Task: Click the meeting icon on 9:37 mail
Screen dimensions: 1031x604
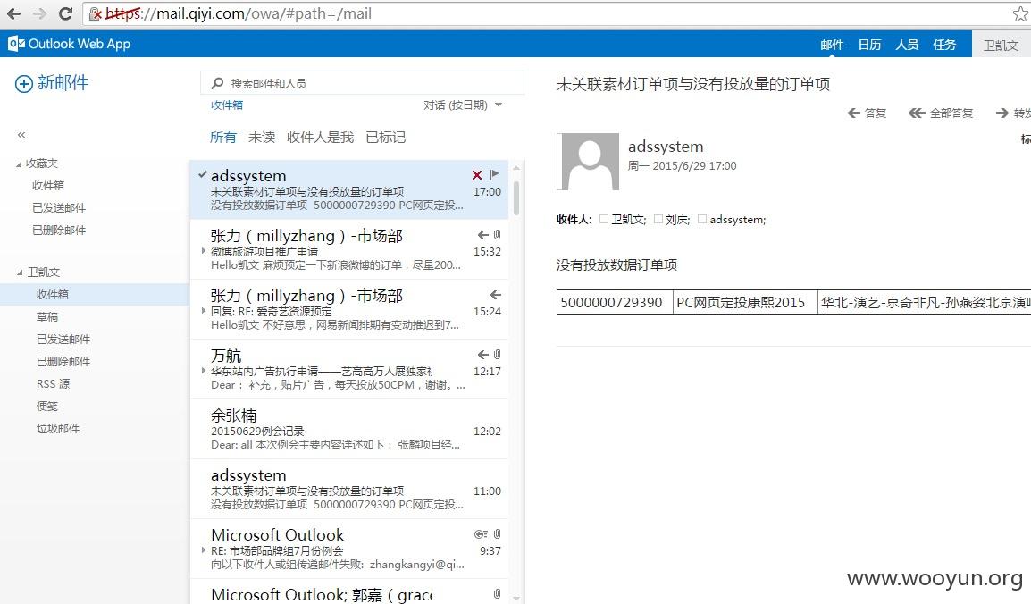Action: click(x=481, y=534)
